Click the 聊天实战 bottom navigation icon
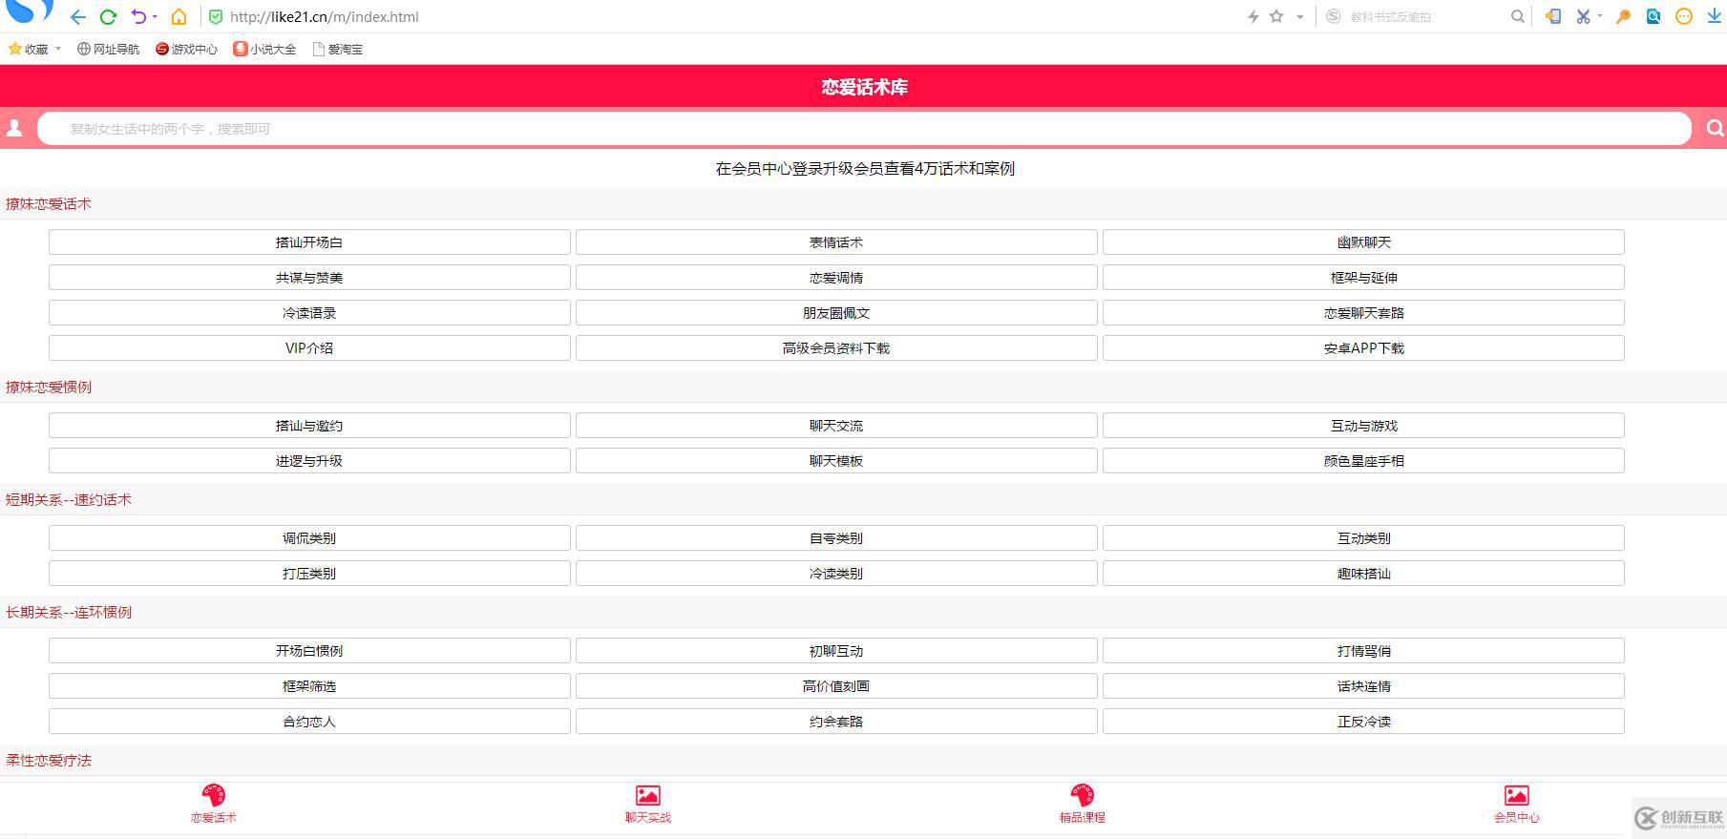The height and width of the screenshot is (839, 1727). tap(648, 795)
